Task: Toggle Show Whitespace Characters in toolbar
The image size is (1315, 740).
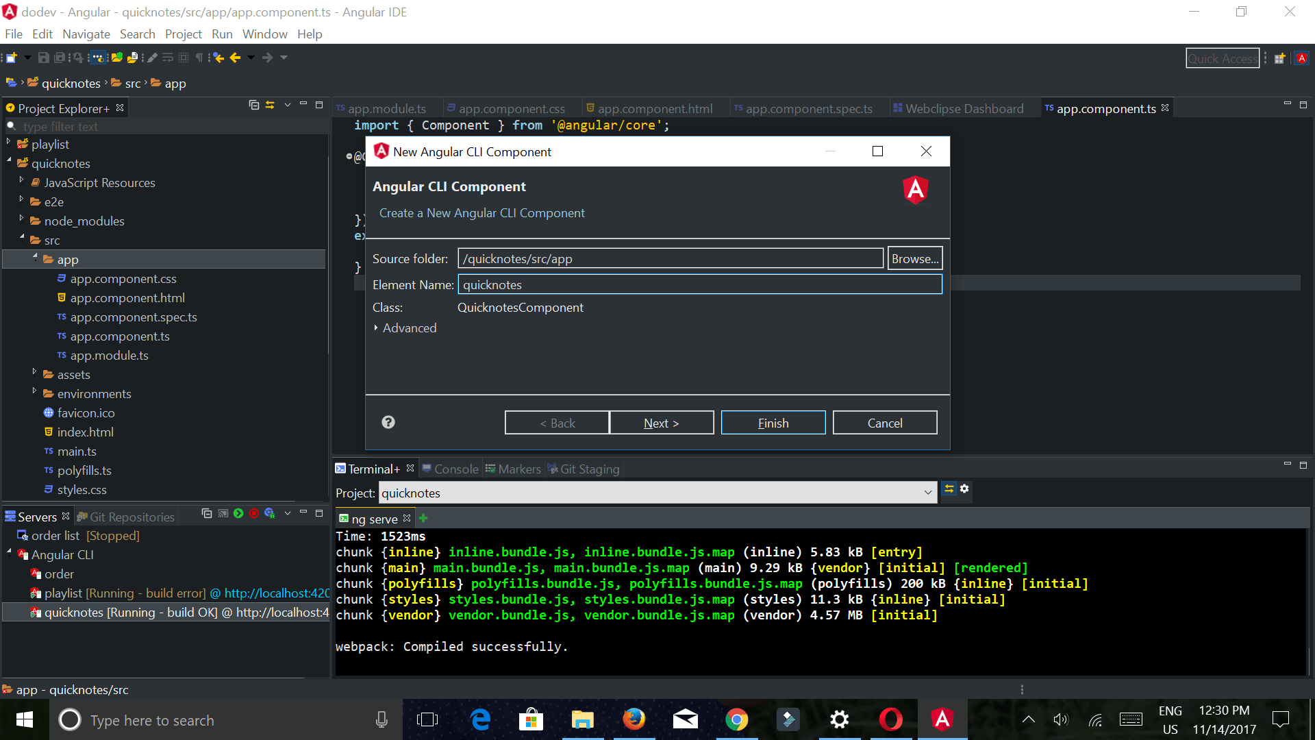Action: click(x=199, y=58)
